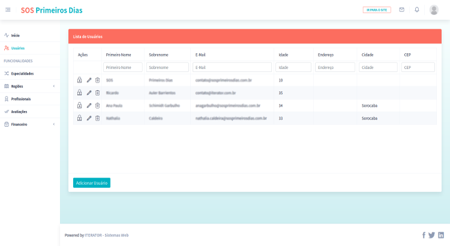
Task: Focus the Primeiro Nome filter field
Action: coord(123,67)
